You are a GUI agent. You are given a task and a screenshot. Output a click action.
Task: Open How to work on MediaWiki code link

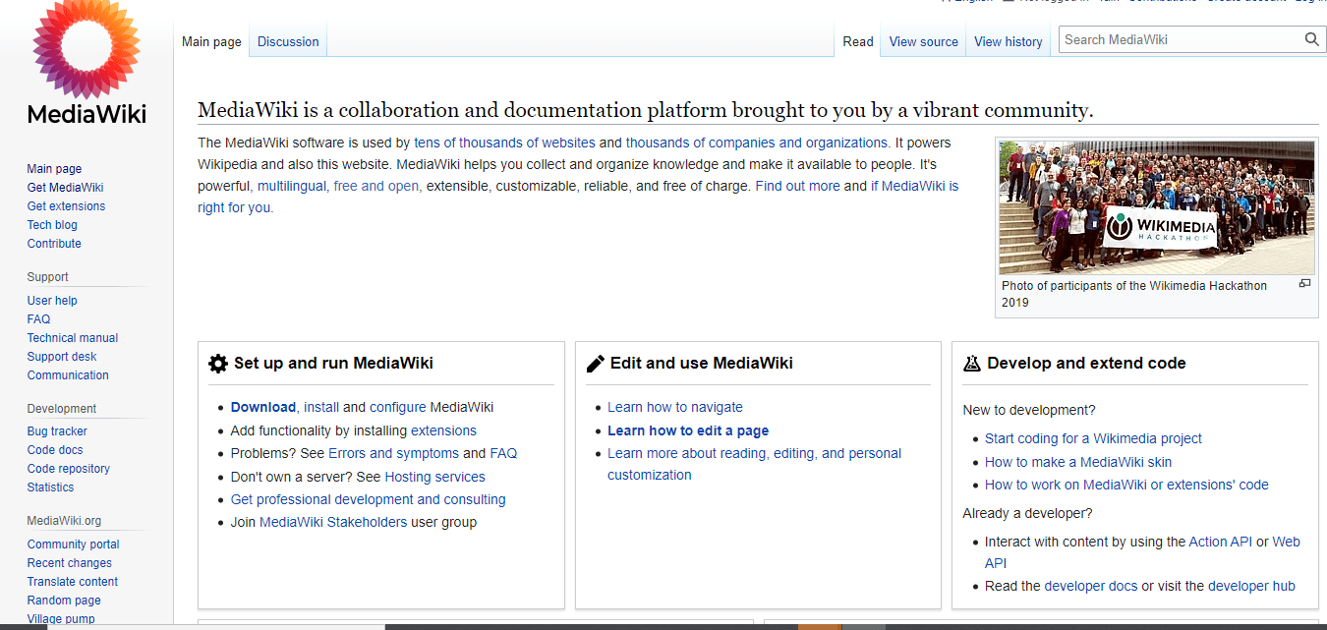pyautogui.click(x=1126, y=485)
